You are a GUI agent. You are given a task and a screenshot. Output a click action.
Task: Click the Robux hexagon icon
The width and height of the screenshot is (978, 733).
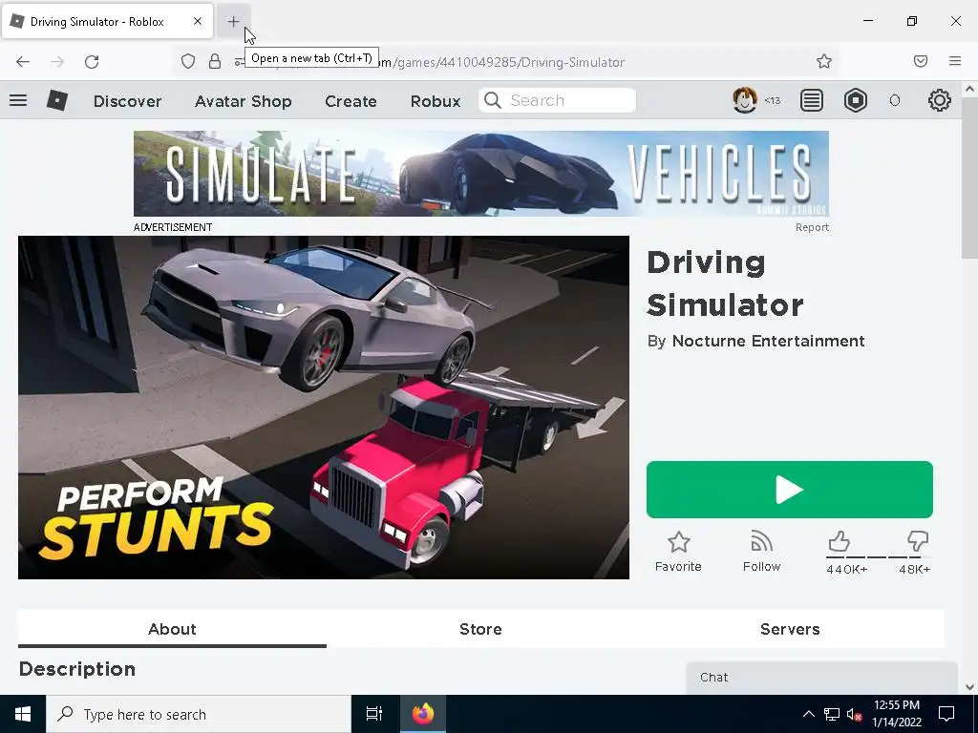[855, 100]
